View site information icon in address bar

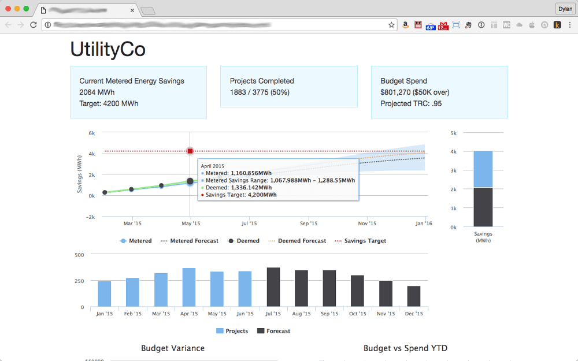point(48,25)
